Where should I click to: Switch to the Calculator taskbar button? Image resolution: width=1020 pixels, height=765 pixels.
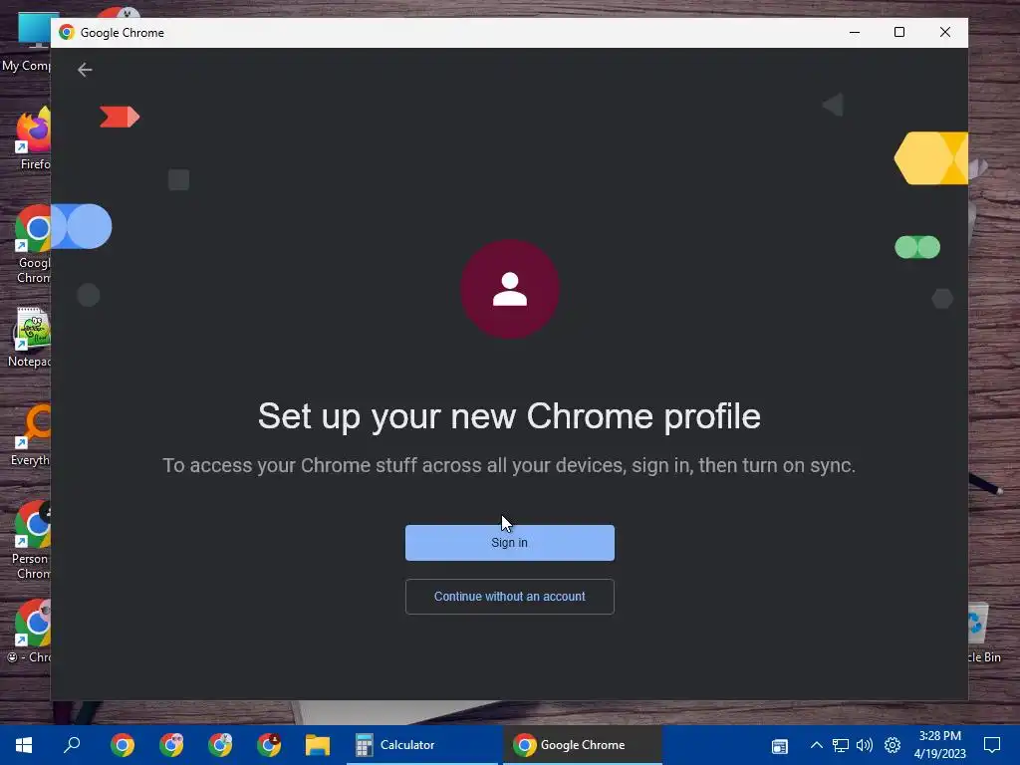point(422,745)
